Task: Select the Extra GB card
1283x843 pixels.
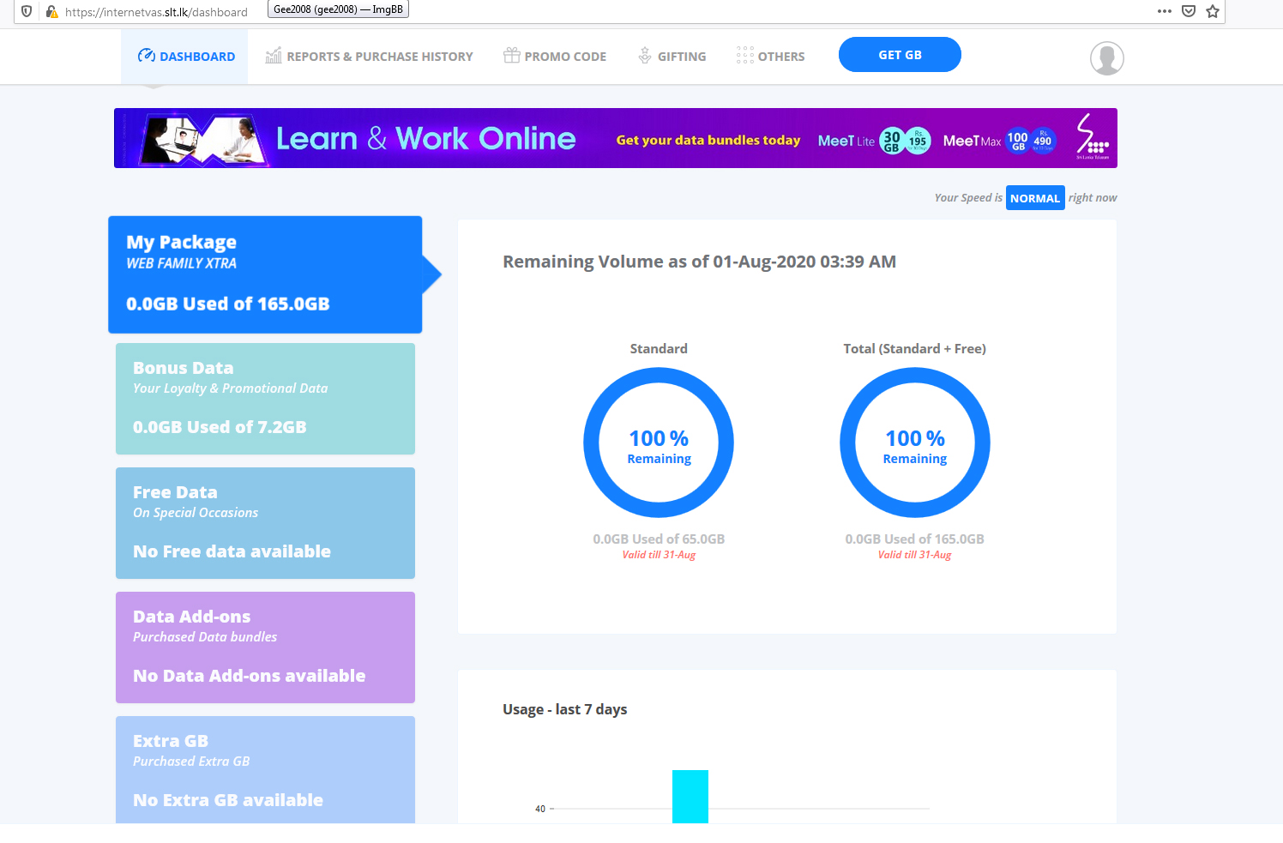Action: 265,770
